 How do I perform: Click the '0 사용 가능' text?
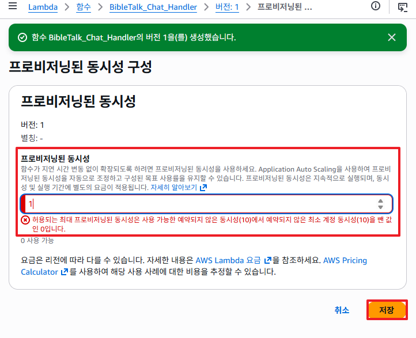pyautogui.click(x=37, y=241)
